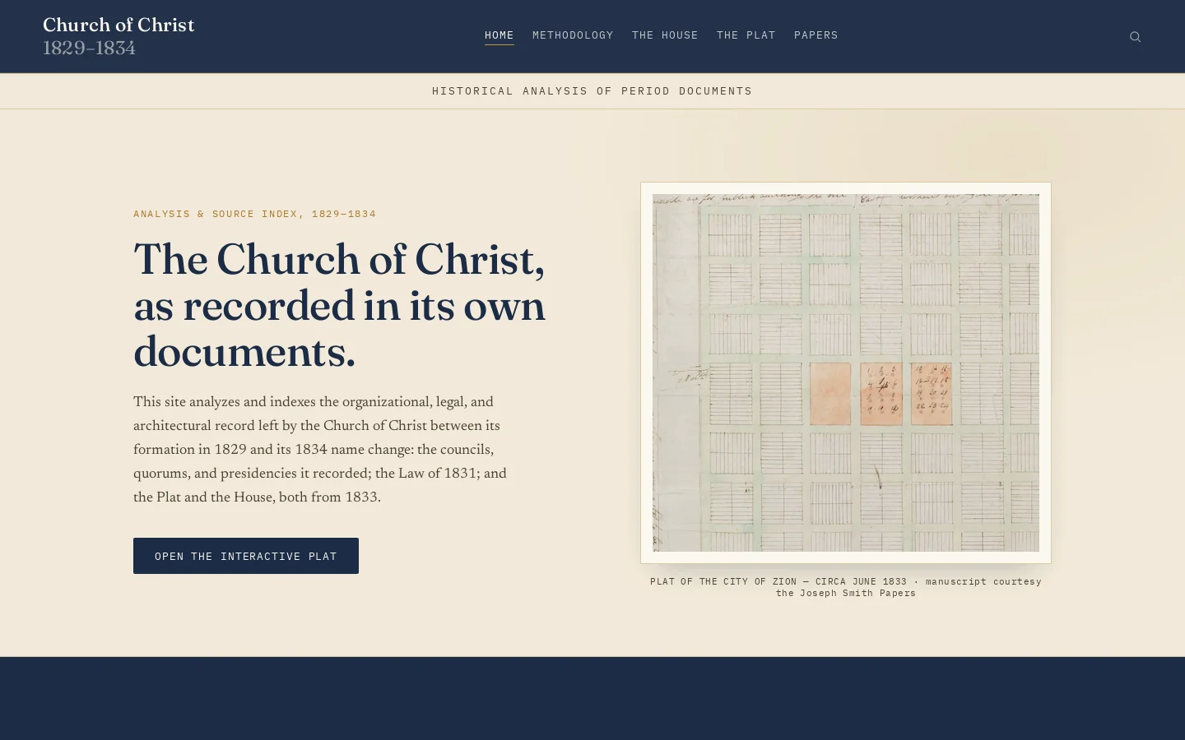1185x740 pixels.
Task: Open The Plat nav link
Action: click(746, 35)
